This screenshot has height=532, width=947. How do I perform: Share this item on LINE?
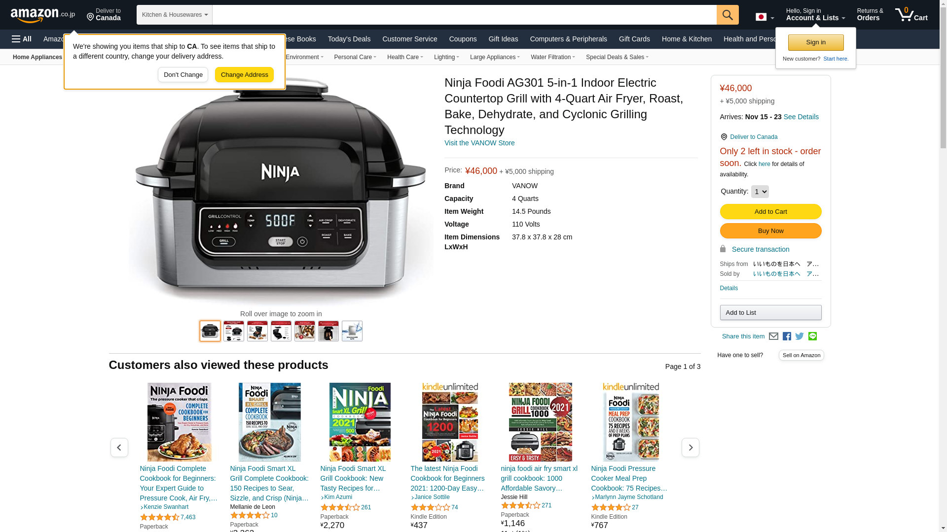point(812,336)
